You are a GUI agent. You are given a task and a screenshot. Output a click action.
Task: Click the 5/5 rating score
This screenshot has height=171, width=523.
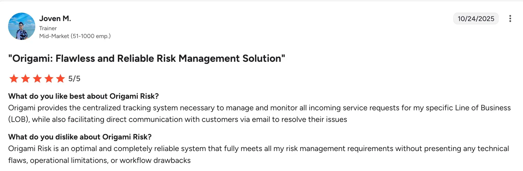coord(74,79)
